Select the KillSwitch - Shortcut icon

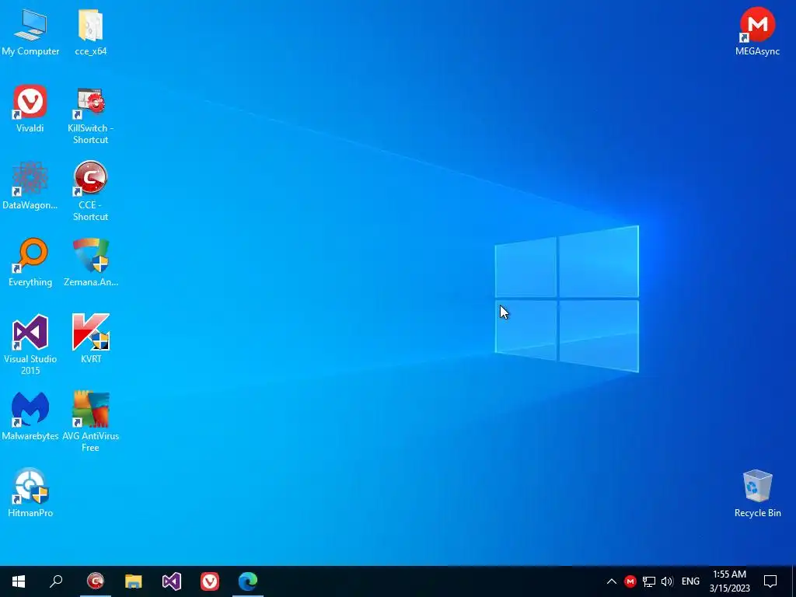[91, 115]
